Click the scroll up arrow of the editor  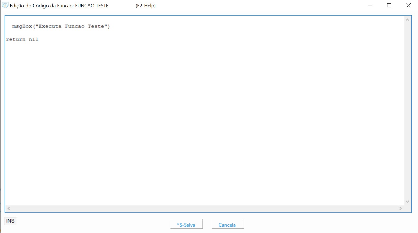point(407,20)
